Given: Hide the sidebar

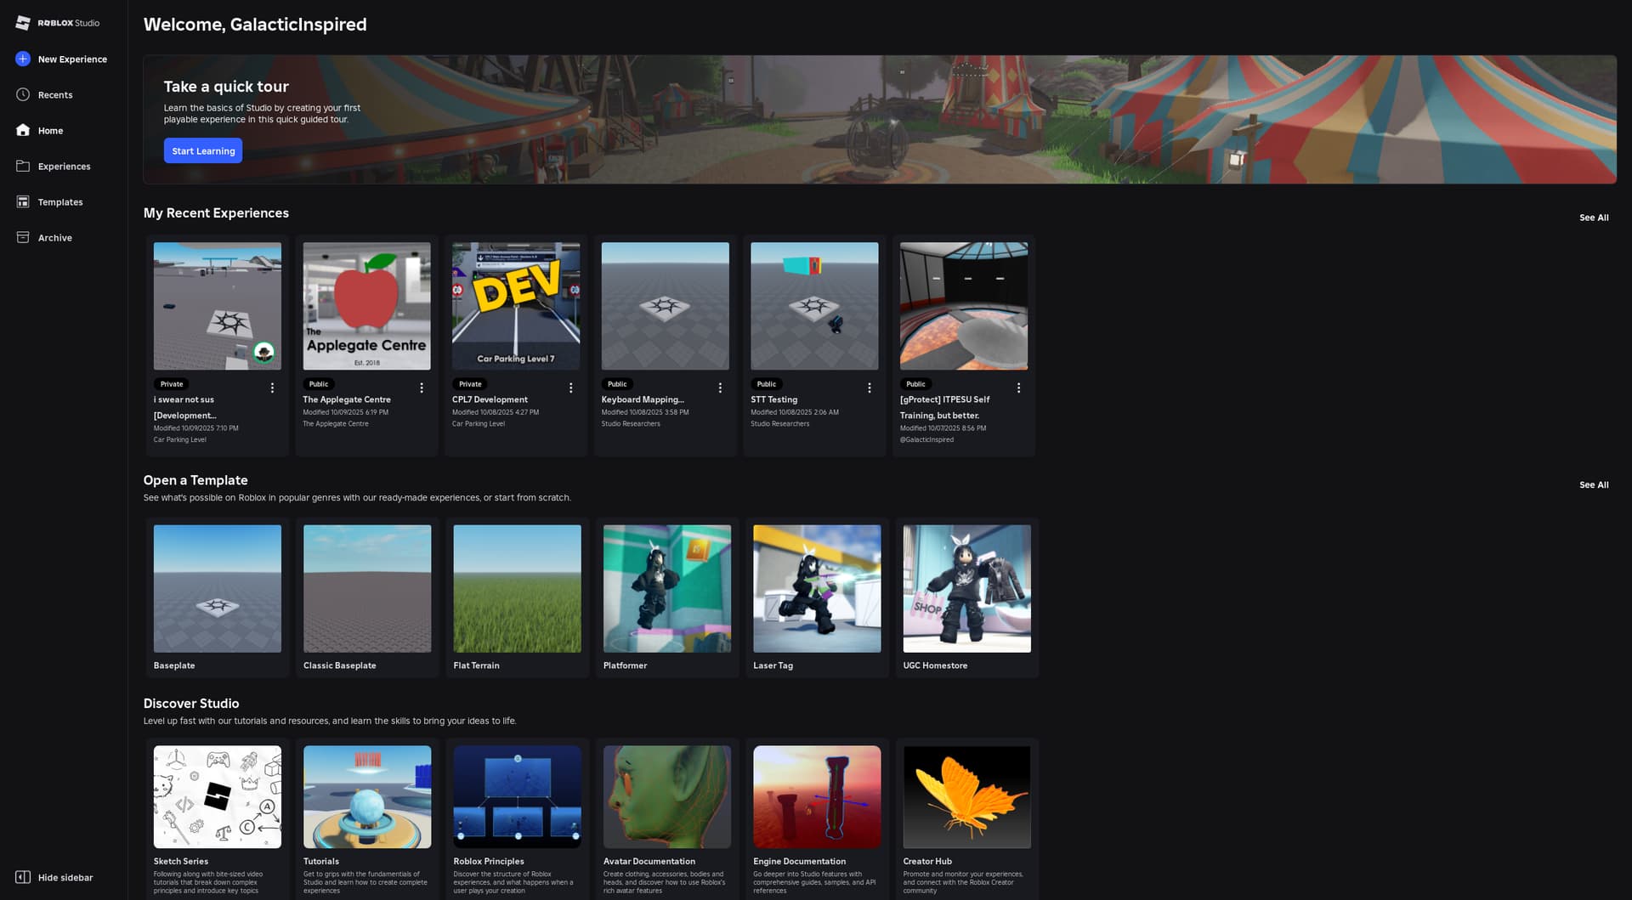Looking at the screenshot, I should tap(54, 877).
